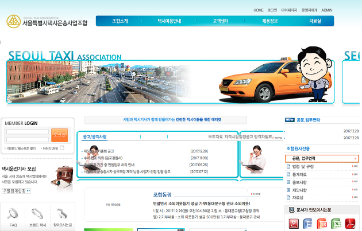Open the 마이페이지 link

pos(289,10)
